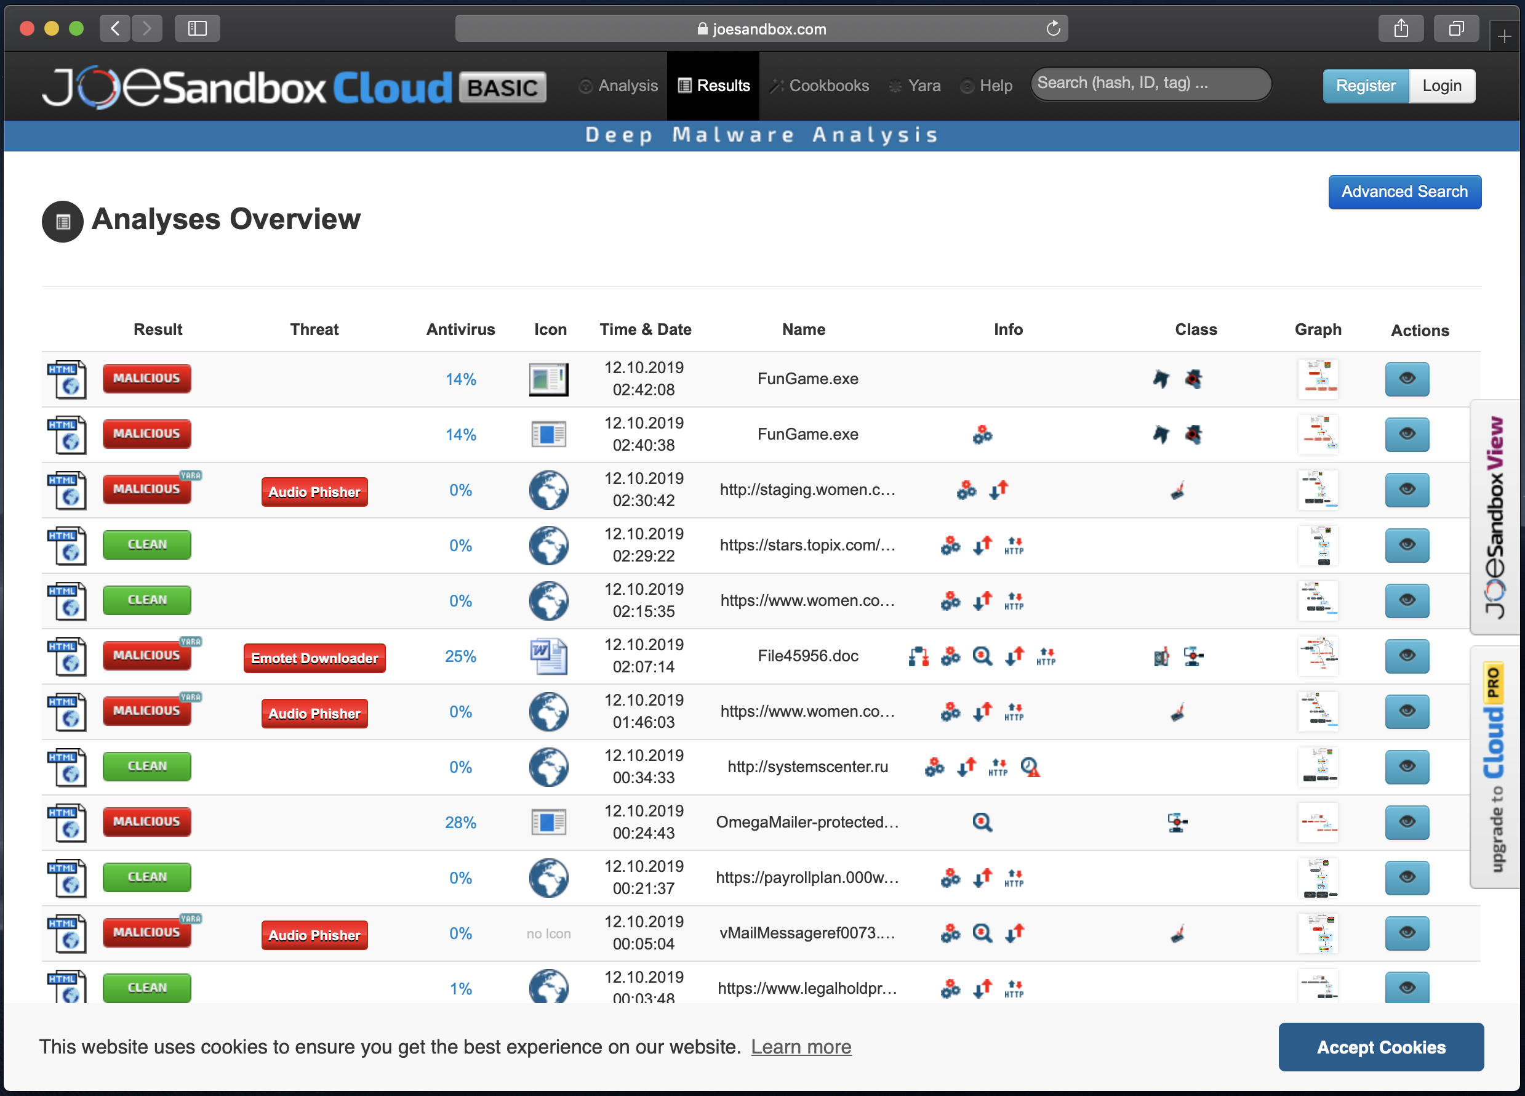Open the Yara menu item
The height and width of the screenshot is (1096, 1525).
coord(915,86)
